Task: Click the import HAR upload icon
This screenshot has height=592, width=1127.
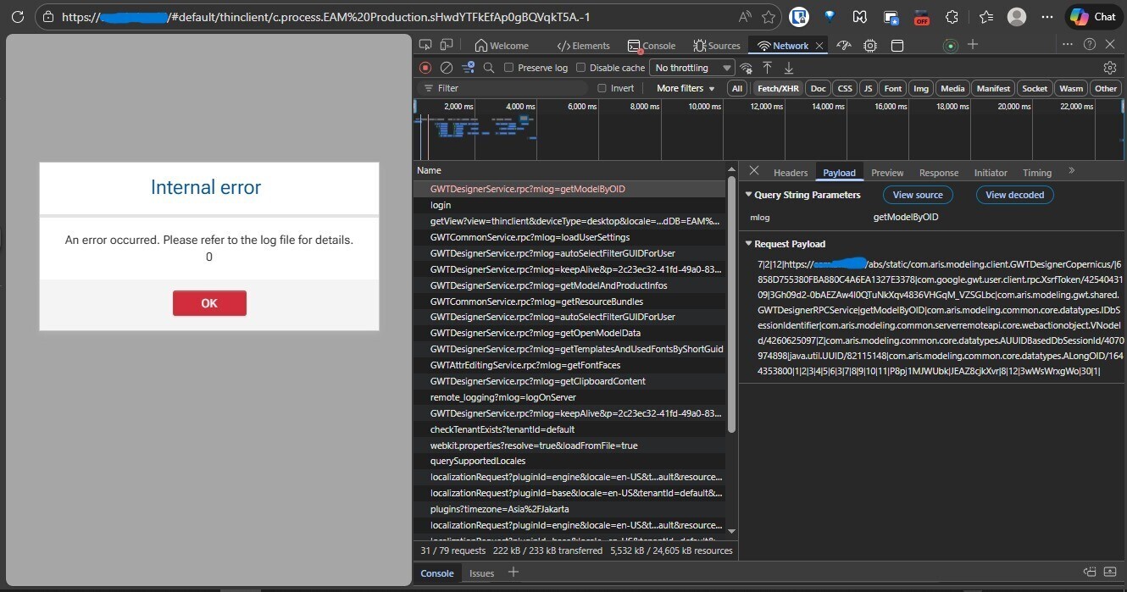Action: [x=768, y=68]
